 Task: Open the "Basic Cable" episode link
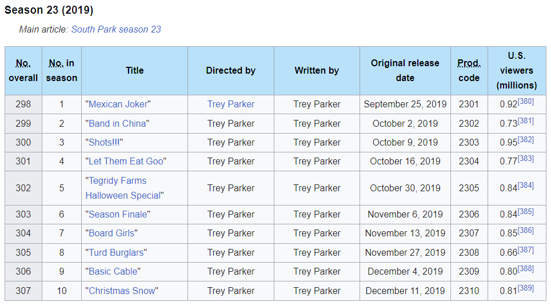coord(113,271)
